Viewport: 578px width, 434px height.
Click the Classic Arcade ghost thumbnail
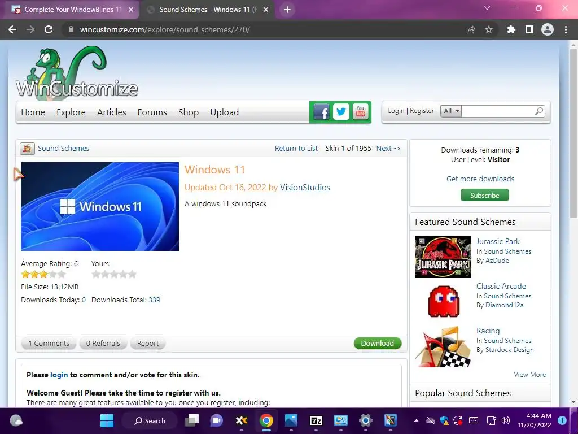[443, 302]
